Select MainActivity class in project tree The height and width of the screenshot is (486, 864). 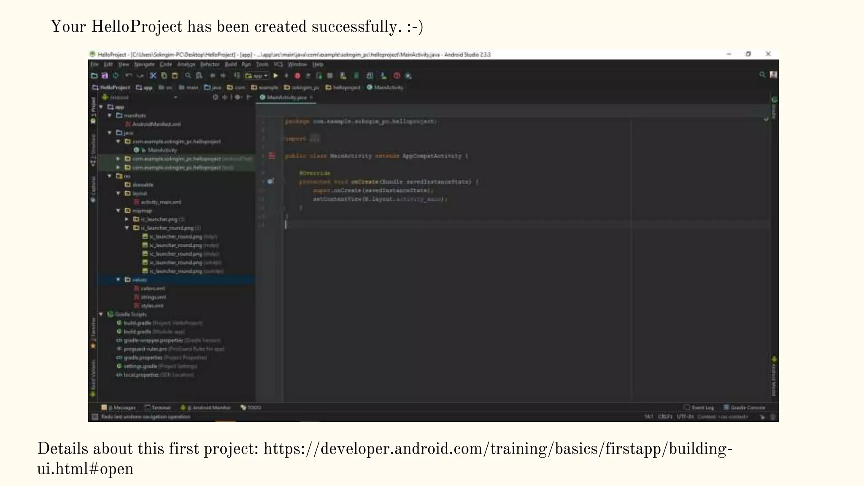[155, 150]
